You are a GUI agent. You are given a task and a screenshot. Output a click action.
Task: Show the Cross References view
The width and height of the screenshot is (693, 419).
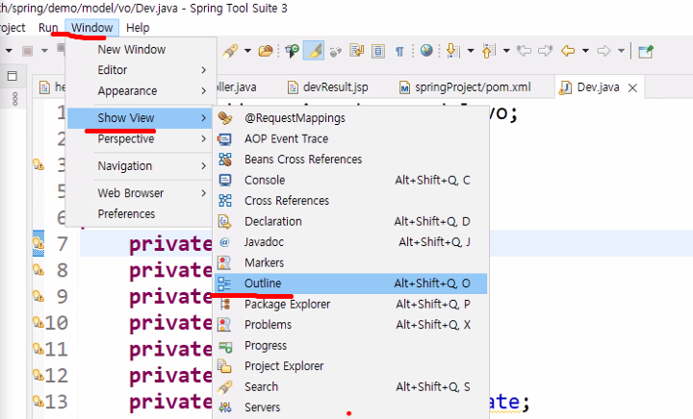click(351, 201)
